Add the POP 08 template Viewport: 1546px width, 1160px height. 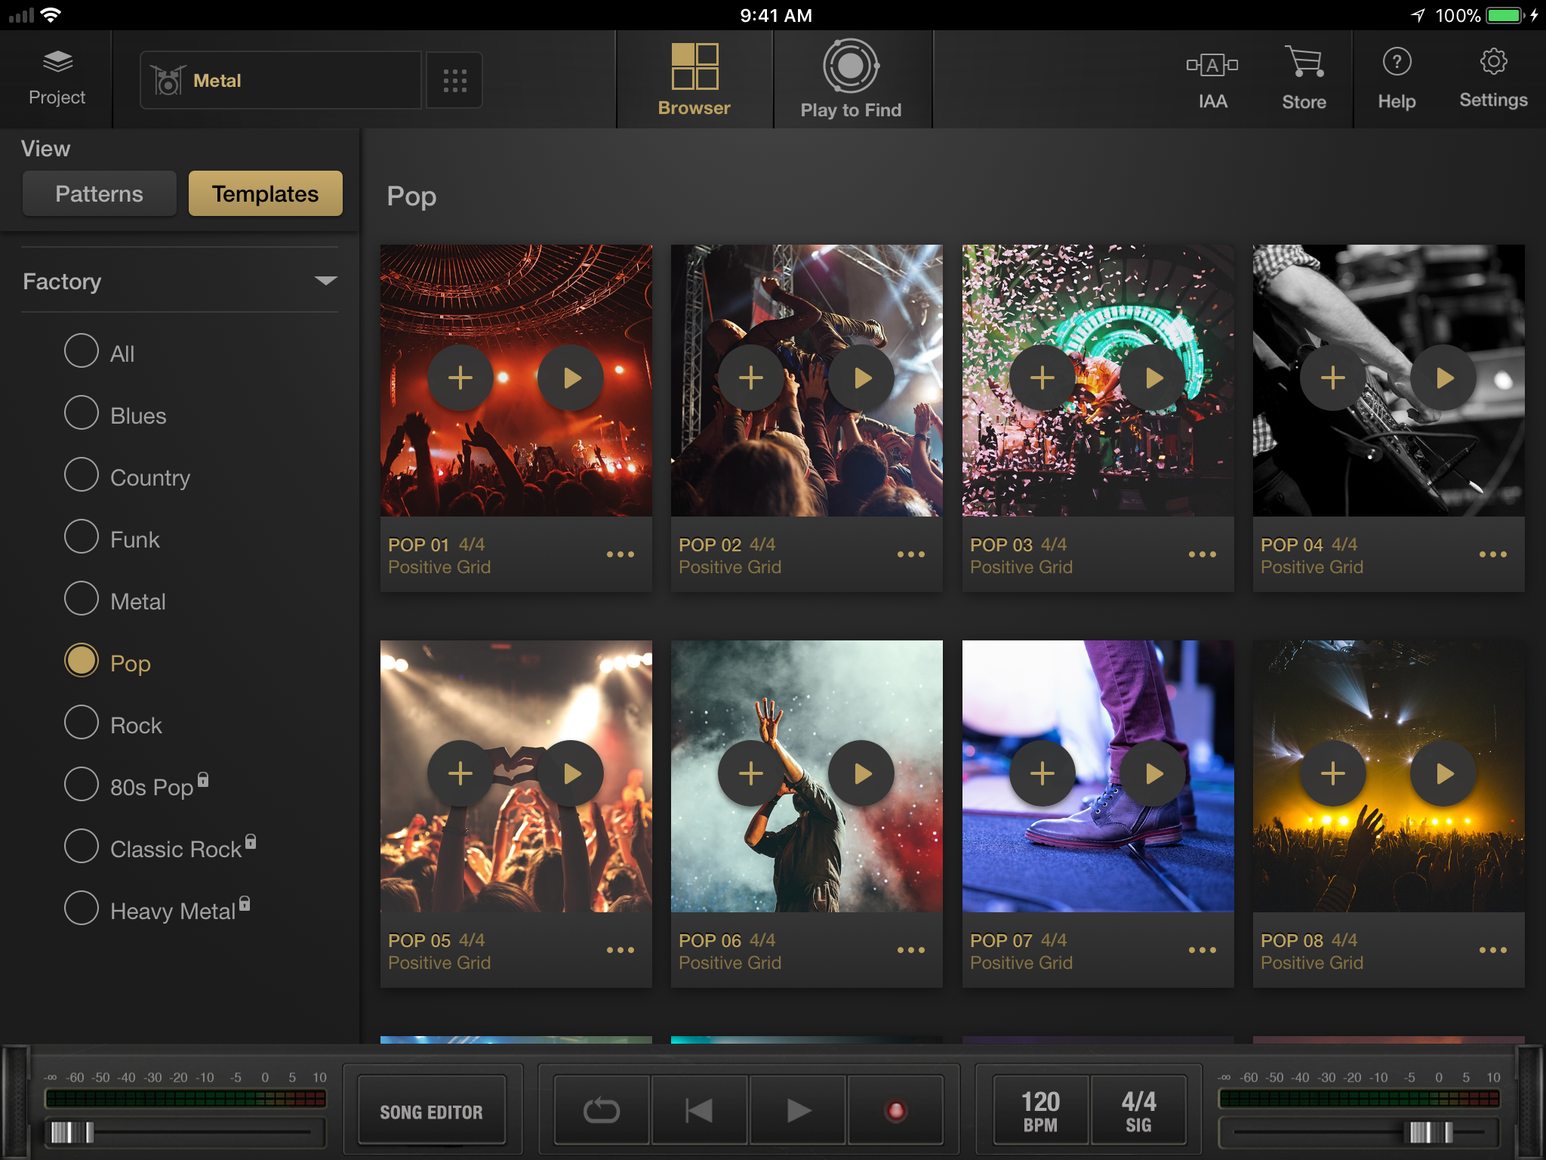1333,773
